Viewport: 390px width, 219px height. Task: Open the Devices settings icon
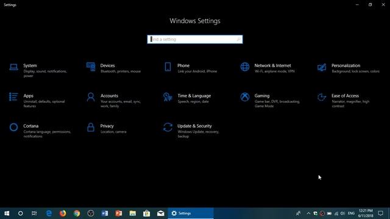click(91, 67)
